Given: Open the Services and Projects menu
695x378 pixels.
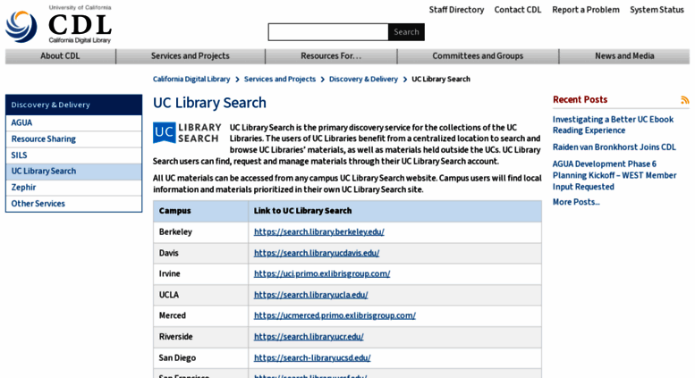Looking at the screenshot, I should (x=191, y=56).
